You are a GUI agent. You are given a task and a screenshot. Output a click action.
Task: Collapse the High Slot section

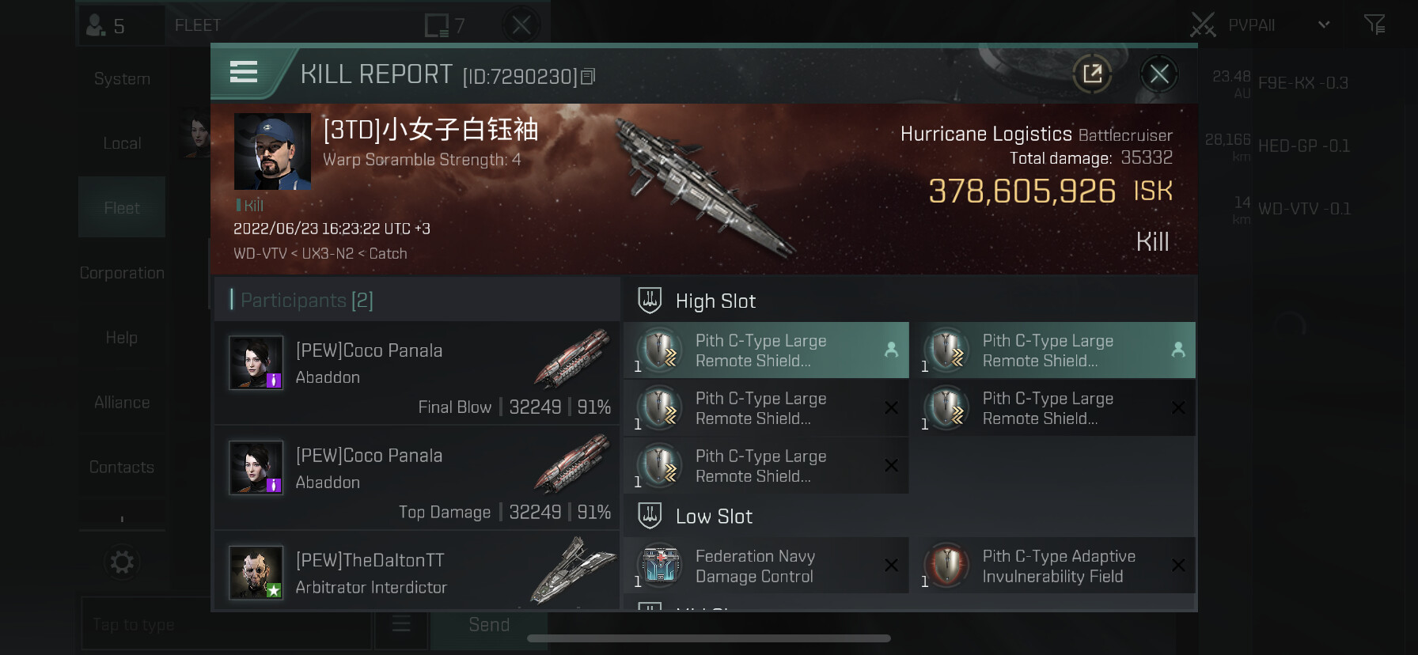point(697,301)
